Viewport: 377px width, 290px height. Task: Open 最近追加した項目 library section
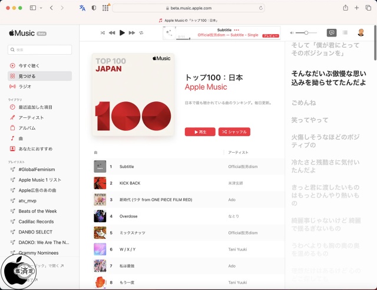[x=39, y=107]
